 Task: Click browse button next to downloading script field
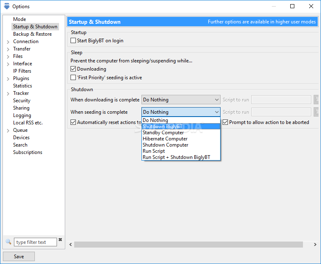(317, 100)
